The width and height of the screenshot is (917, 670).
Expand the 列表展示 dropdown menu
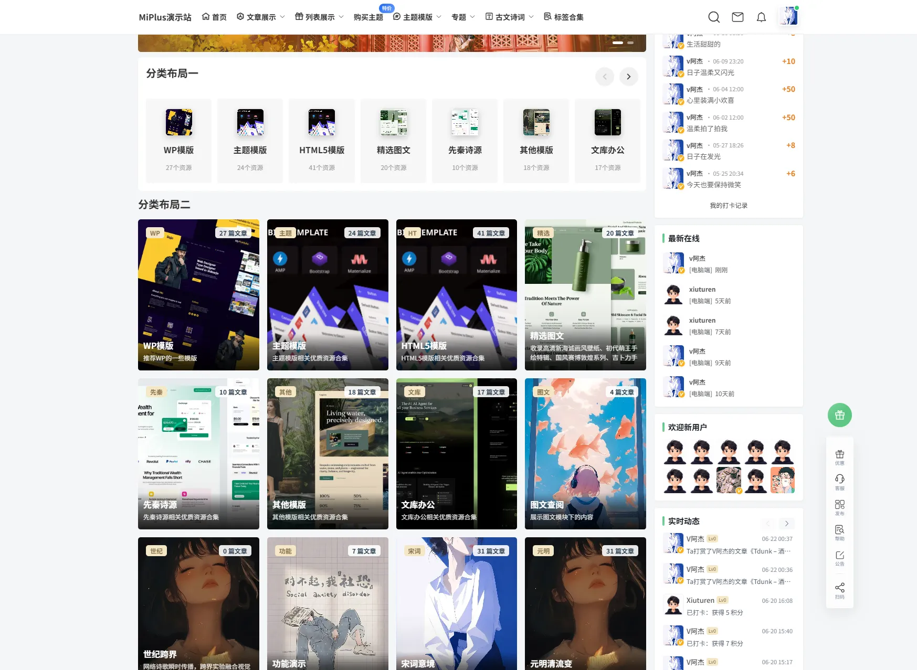(x=320, y=17)
